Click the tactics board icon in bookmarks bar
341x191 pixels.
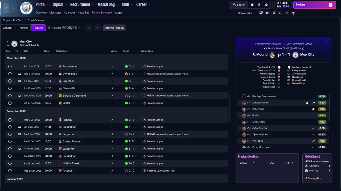point(274,13)
